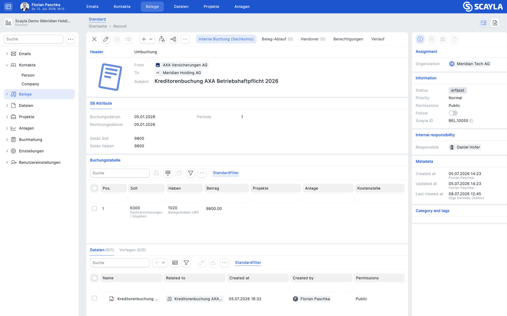The width and height of the screenshot is (507, 316).
Task: Select the info panel icon
Action: click(x=420, y=39)
